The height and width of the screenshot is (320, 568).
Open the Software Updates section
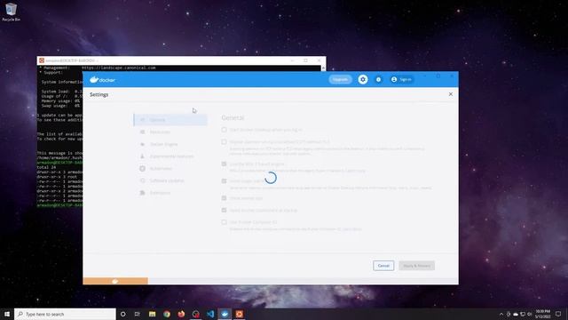pos(170,180)
